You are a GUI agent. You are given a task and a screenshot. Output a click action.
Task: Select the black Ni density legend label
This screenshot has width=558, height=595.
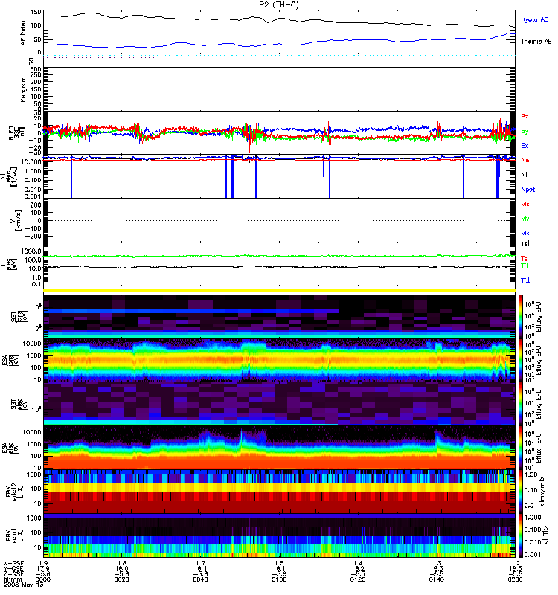524,175
